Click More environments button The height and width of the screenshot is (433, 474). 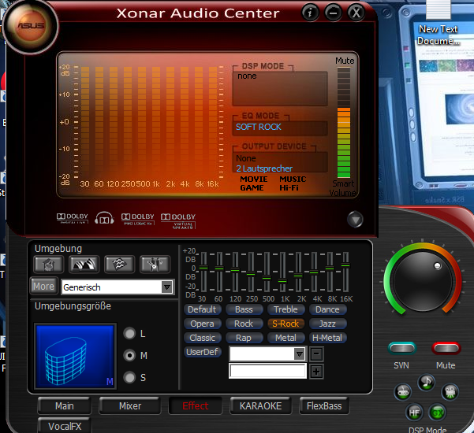coord(44,286)
